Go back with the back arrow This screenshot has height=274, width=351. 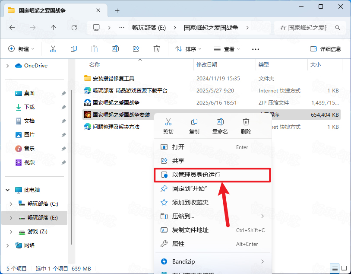pos(12,28)
